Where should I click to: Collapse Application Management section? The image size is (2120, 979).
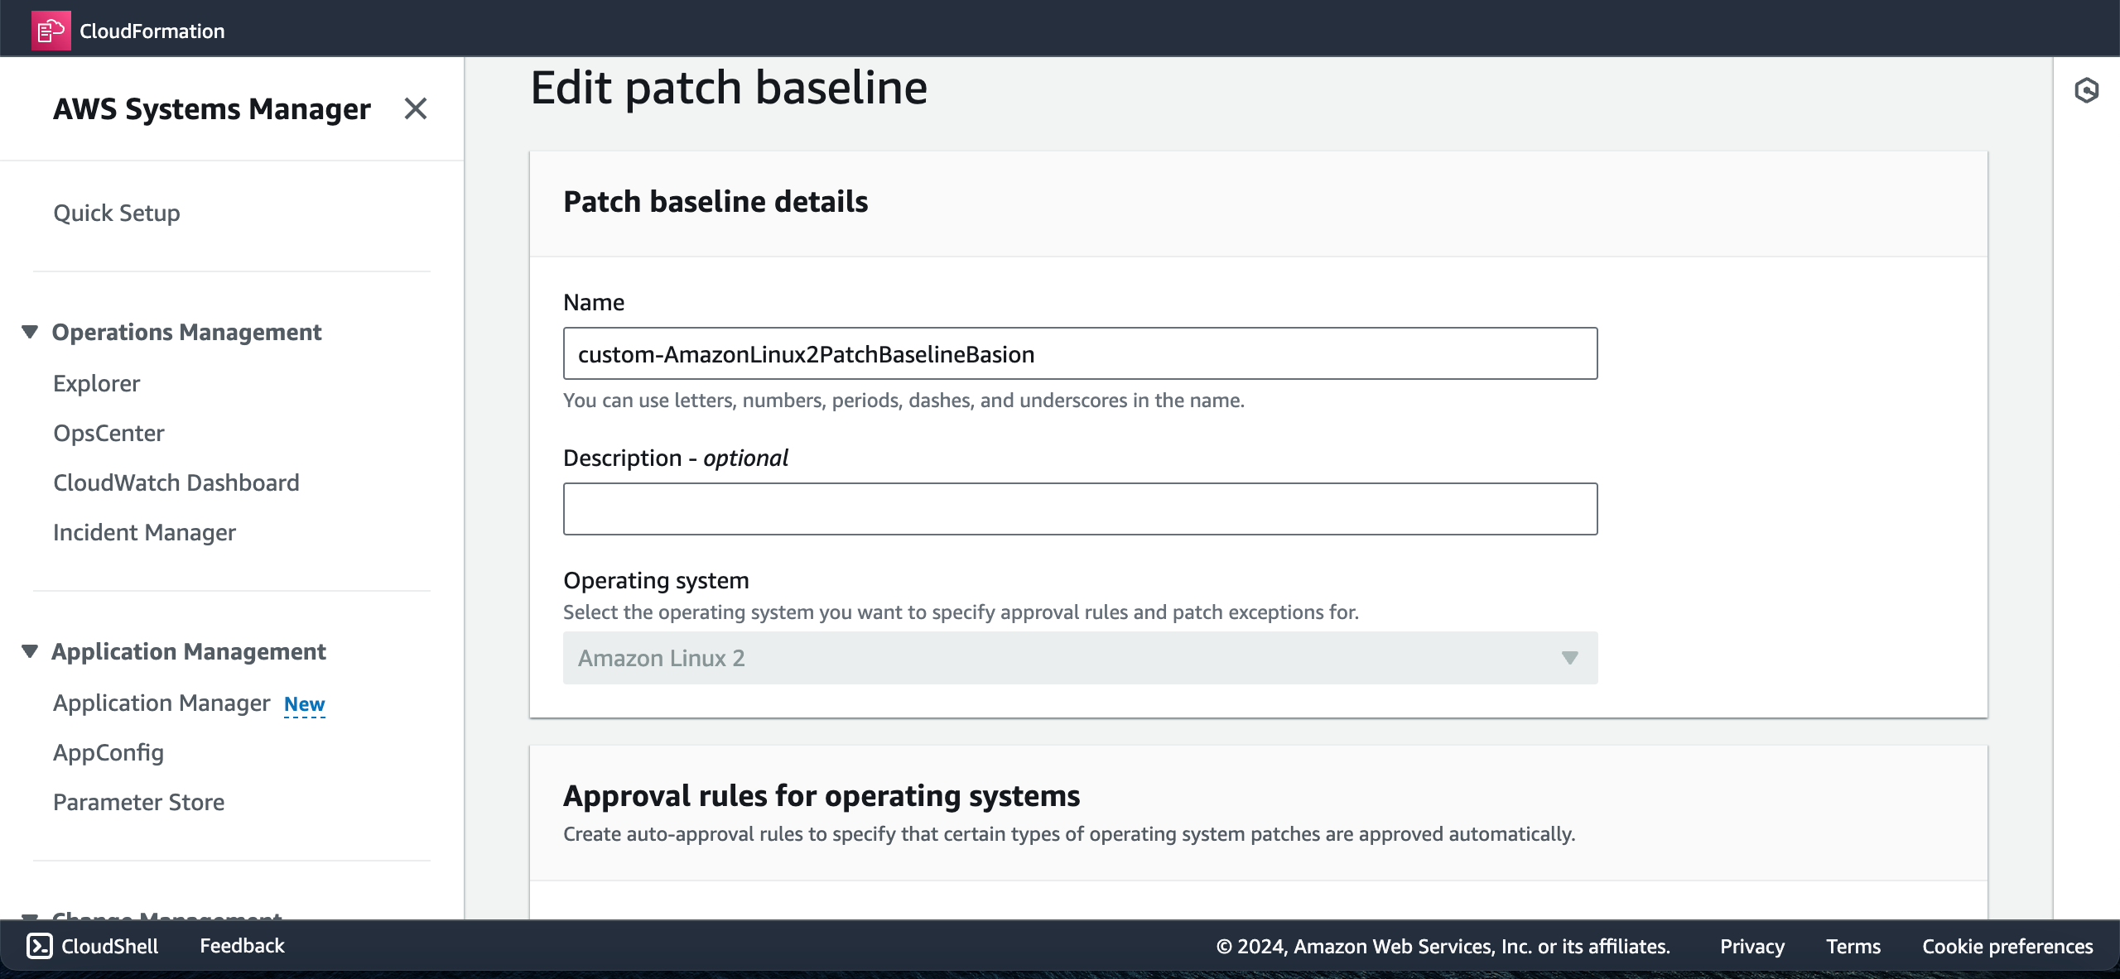30,651
